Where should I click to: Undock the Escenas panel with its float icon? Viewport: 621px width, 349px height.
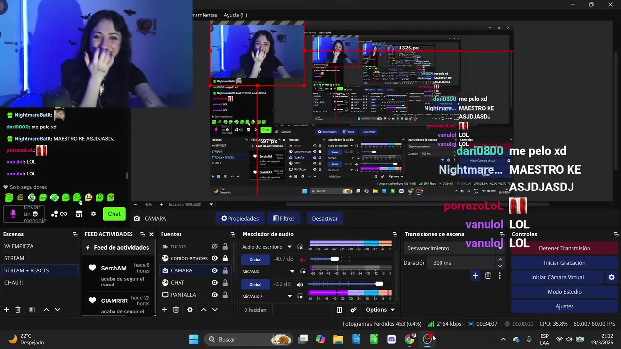pos(75,234)
